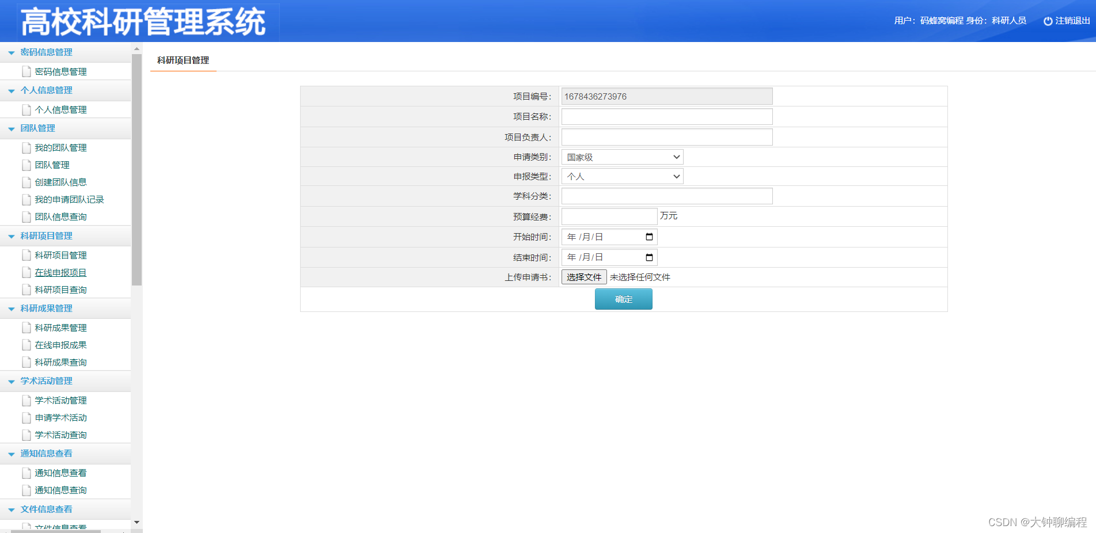Screen dimensions: 1096x533
Task: Click the document icon beside 个人信息管理
Action: [x=26, y=109]
